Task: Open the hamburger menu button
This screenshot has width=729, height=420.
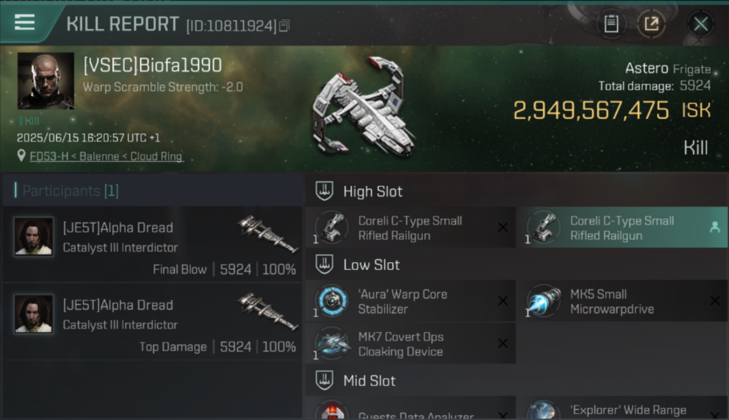Action: pos(25,22)
